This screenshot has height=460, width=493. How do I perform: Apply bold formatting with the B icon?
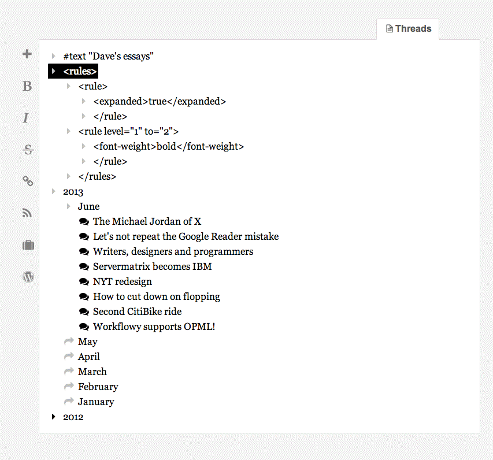coord(27,87)
